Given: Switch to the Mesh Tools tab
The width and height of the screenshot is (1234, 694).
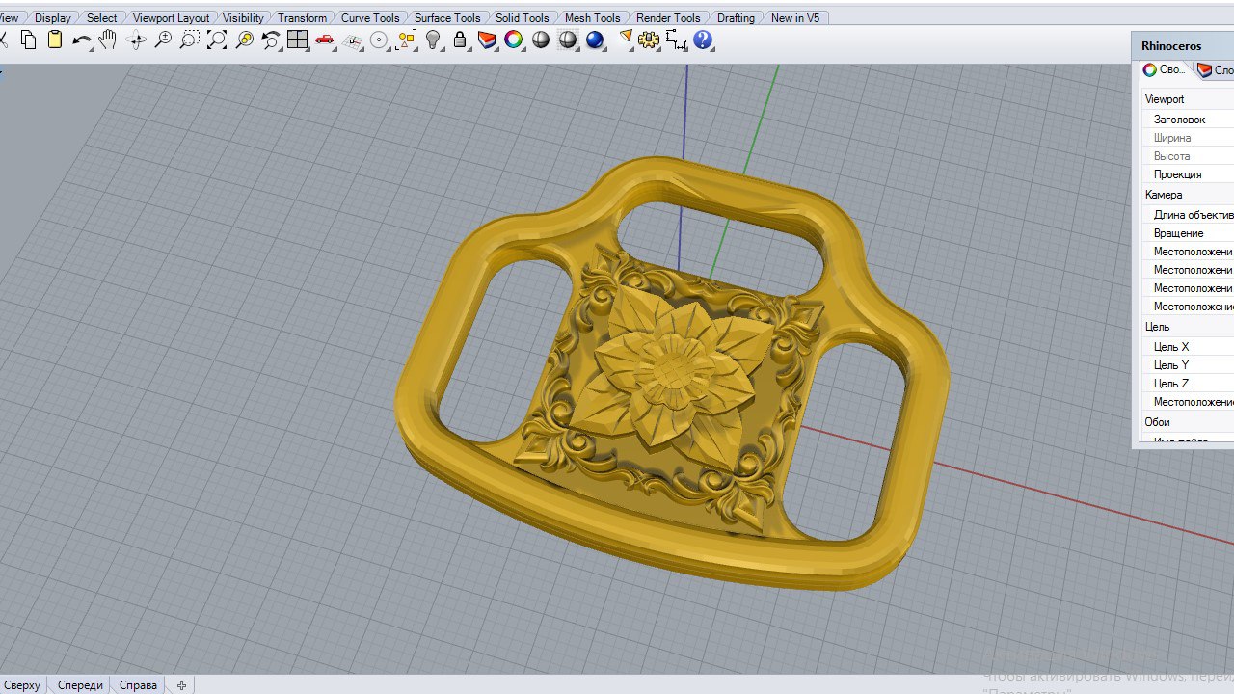Looking at the screenshot, I should [592, 18].
